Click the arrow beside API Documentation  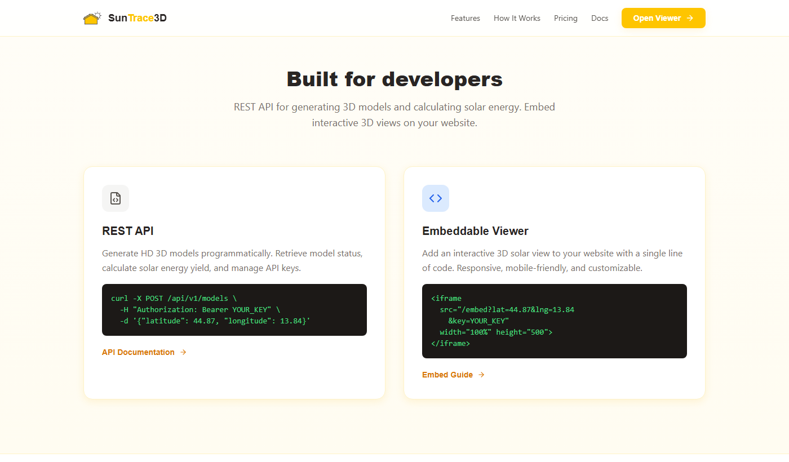[x=183, y=352]
